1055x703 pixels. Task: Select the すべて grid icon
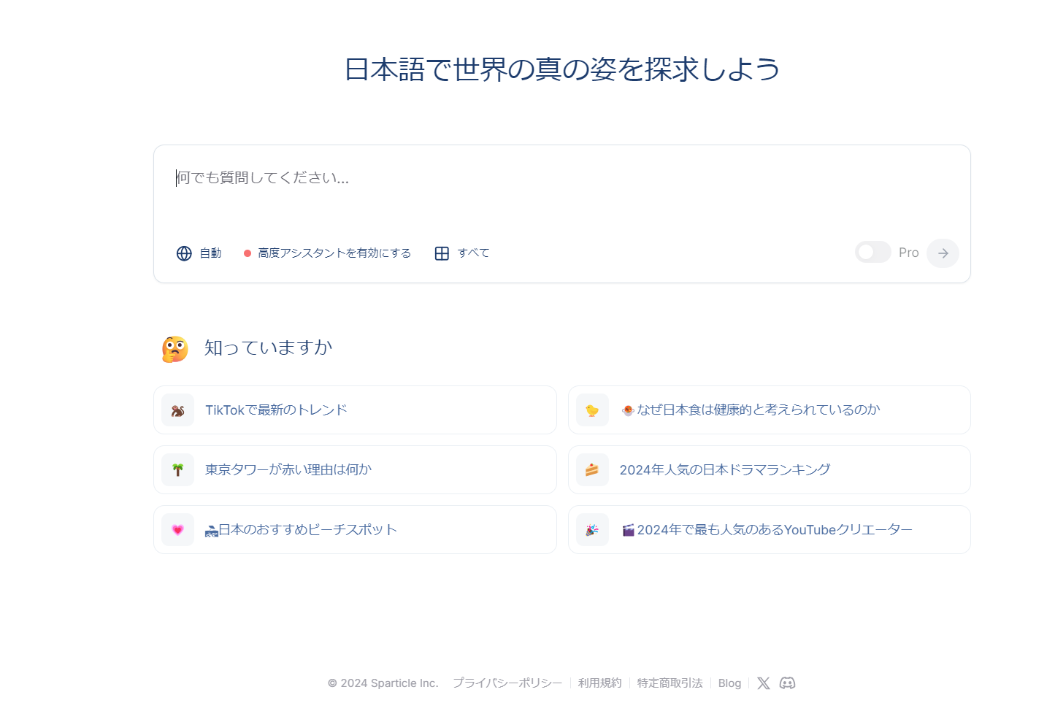(x=442, y=253)
